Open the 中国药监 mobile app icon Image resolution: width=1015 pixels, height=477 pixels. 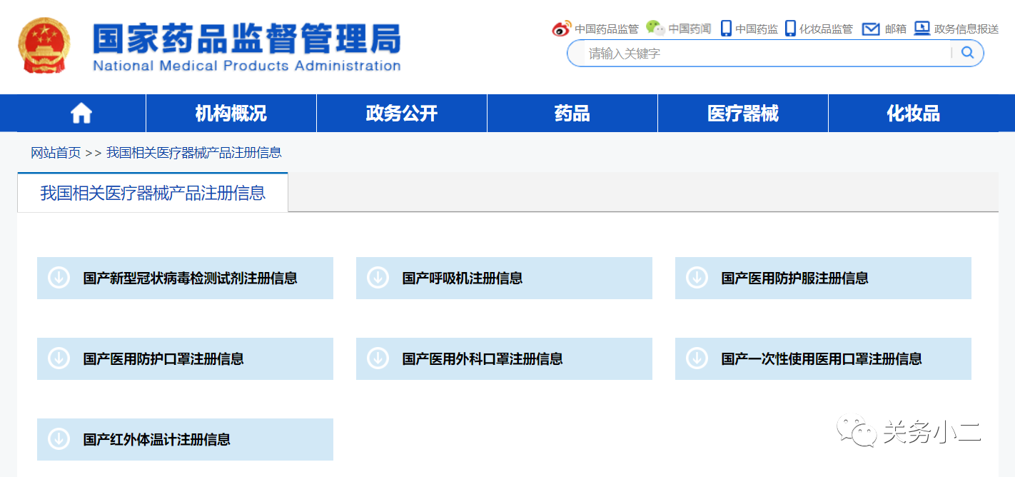point(725,29)
